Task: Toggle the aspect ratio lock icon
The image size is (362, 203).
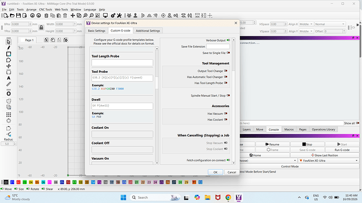Action: tap(41, 28)
